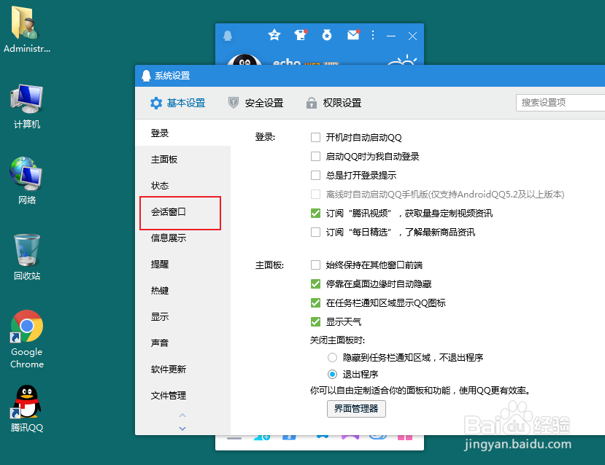Click the medal icon in QQ panel
The width and height of the screenshot is (605, 465).
[327, 36]
